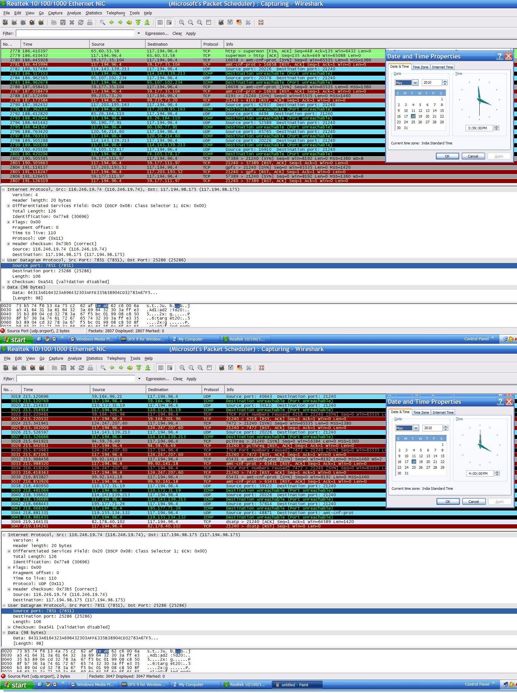Screen dimensions: 517x693
Task: Expand the Flags: 0x00 tree item
Action: tap(8, 222)
